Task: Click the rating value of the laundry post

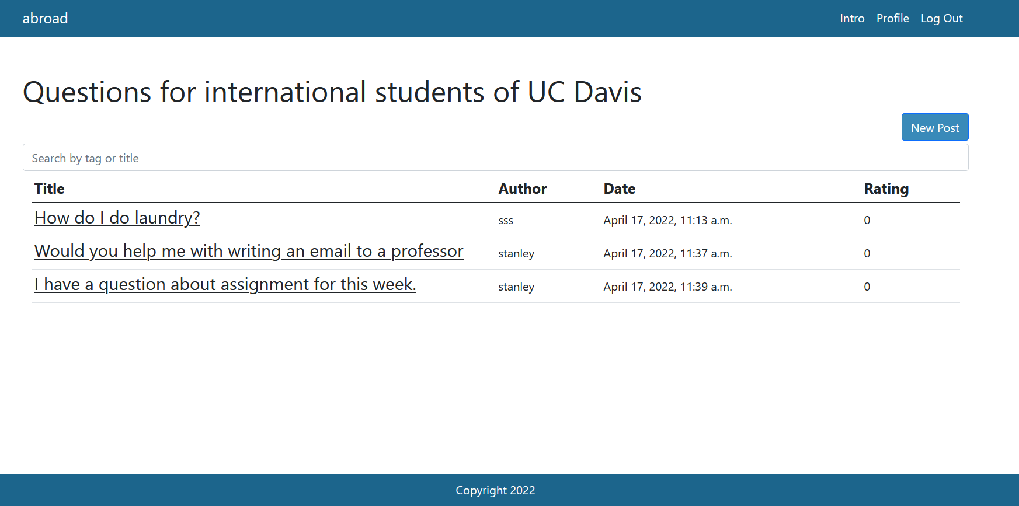Action: (x=867, y=220)
